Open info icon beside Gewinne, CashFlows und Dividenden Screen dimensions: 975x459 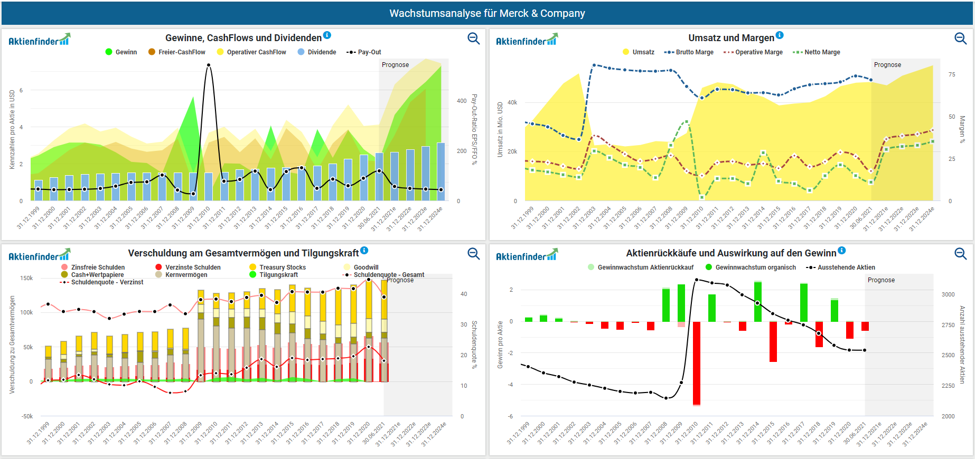[327, 35]
